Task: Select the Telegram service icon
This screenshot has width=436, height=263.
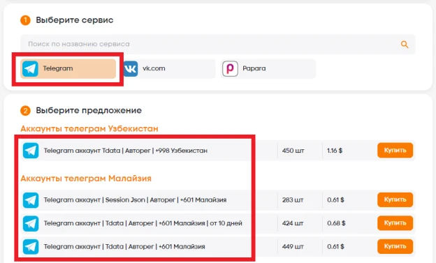Action: (30, 68)
